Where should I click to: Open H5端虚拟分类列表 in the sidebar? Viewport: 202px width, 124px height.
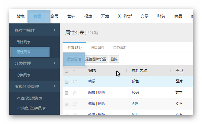tap(31, 108)
